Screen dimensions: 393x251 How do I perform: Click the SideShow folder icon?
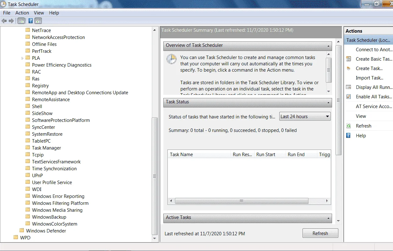coord(28,113)
